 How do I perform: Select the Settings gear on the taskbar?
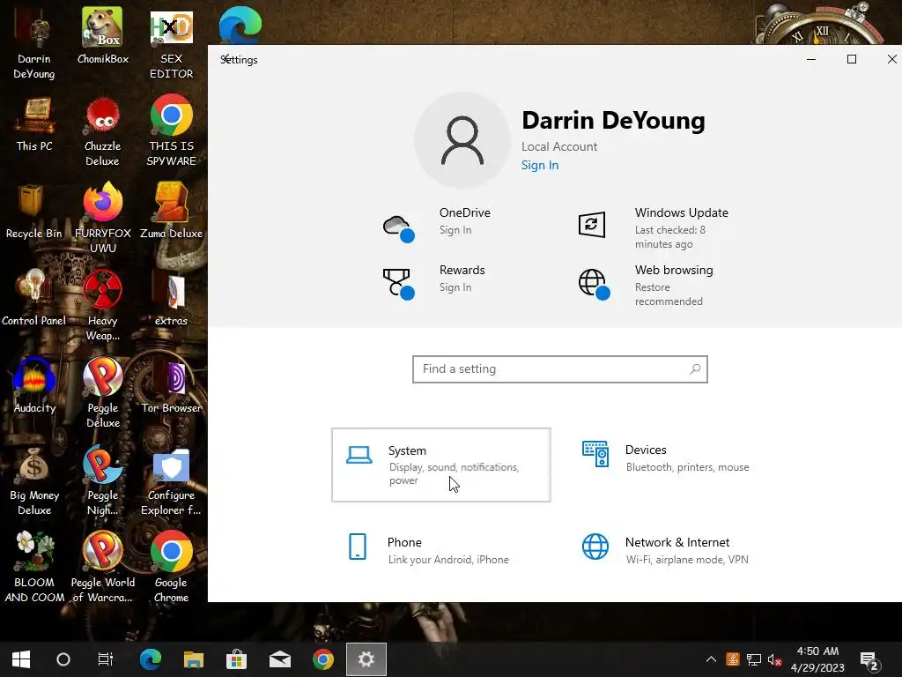(366, 659)
